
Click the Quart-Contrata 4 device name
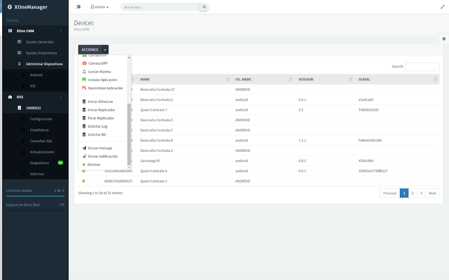pos(153,171)
